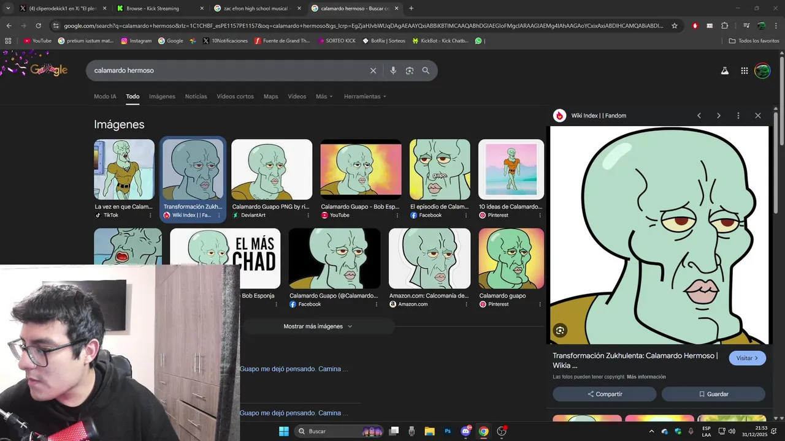This screenshot has height=441, width=785.
Task: Open the SORTEO KICK bookmark
Action: 337,41
